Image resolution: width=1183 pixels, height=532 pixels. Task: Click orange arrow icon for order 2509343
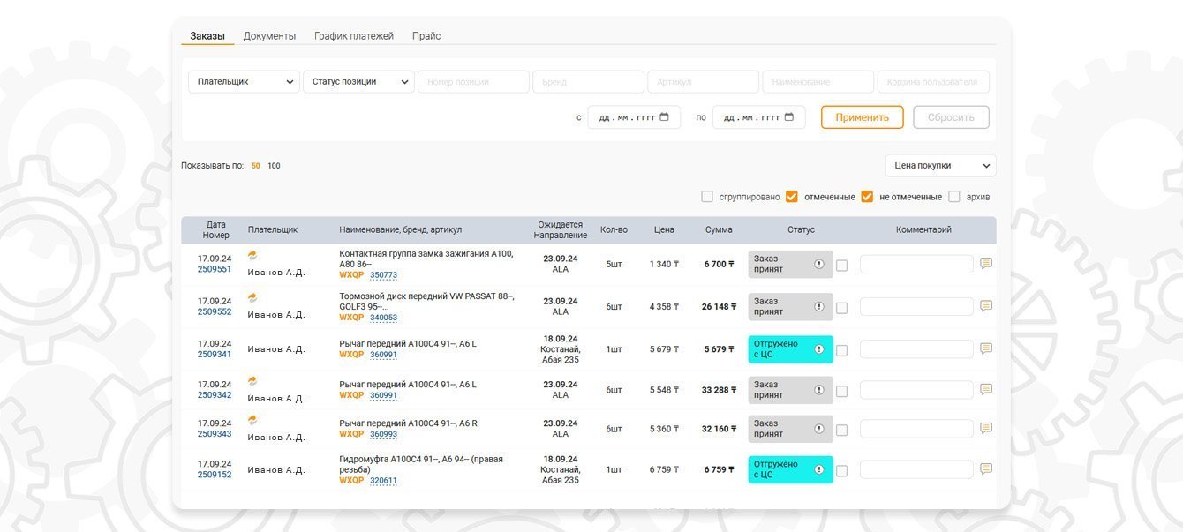point(252,420)
